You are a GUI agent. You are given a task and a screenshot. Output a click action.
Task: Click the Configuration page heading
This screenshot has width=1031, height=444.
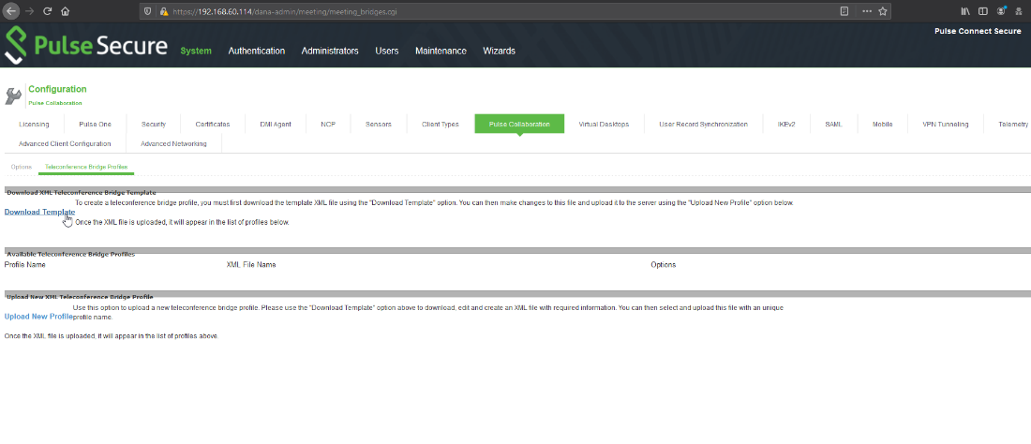click(57, 89)
